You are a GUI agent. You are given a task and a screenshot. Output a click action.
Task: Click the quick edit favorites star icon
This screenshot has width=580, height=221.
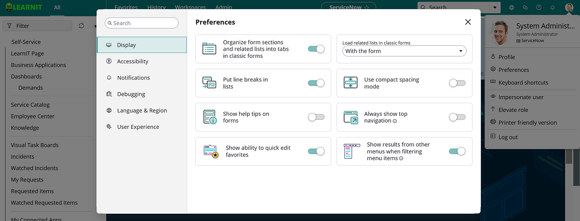click(211, 152)
